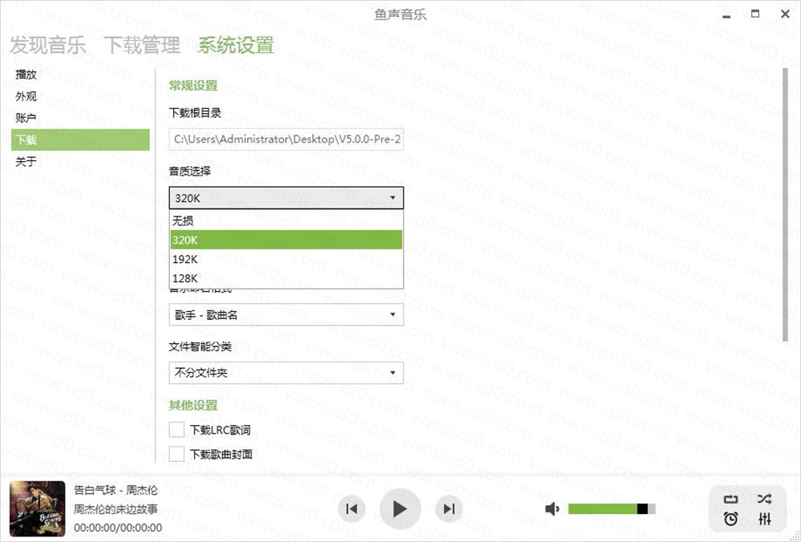Image resolution: width=801 pixels, height=542 pixels.
Task: Play the current song
Action: (x=400, y=509)
